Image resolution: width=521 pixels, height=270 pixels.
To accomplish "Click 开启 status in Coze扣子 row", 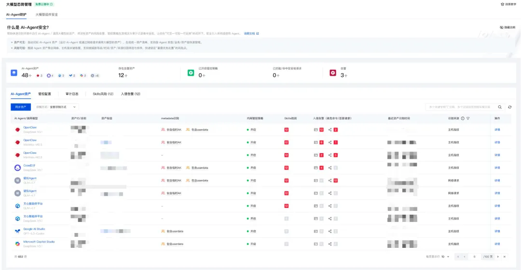I will (x=251, y=168).
